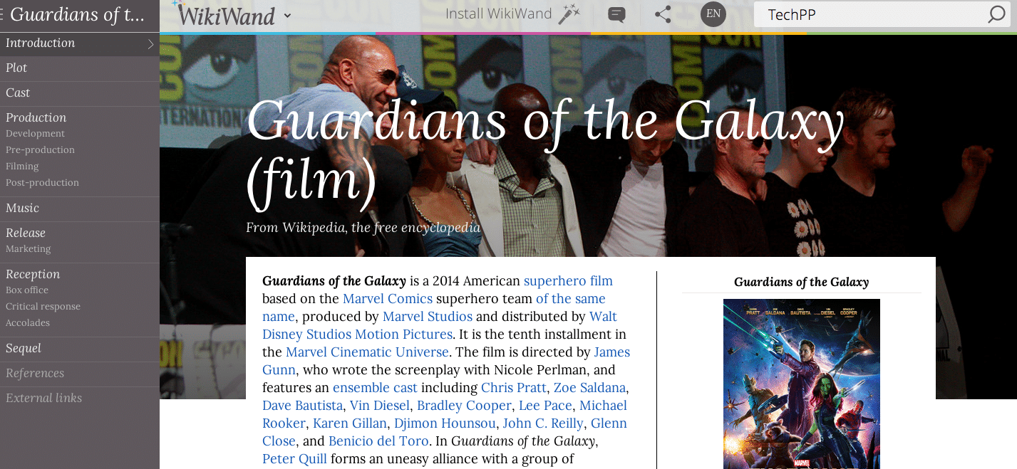This screenshot has width=1017, height=469.
Task: Open the Vin Diesel link
Action: click(x=380, y=405)
